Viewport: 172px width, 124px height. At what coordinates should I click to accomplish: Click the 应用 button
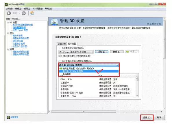click(147, 118)
